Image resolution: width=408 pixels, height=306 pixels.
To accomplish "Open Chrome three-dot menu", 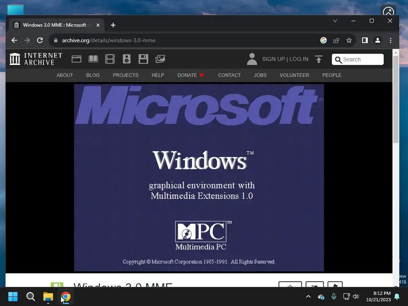I will (x=390, y=40).
